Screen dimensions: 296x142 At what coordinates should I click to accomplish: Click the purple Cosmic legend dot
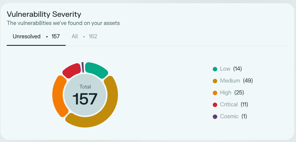click(x=215, y=117)
